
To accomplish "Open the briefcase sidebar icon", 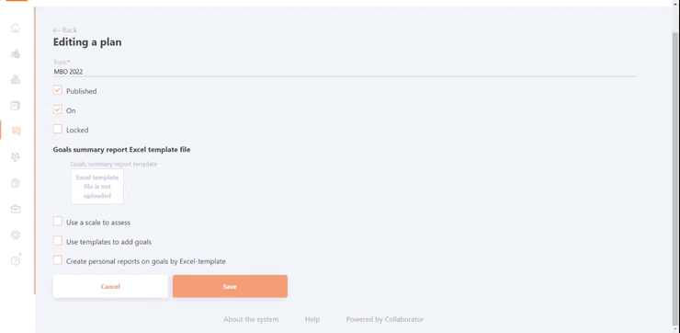I will pyautogui.click(x=16, y=209).
